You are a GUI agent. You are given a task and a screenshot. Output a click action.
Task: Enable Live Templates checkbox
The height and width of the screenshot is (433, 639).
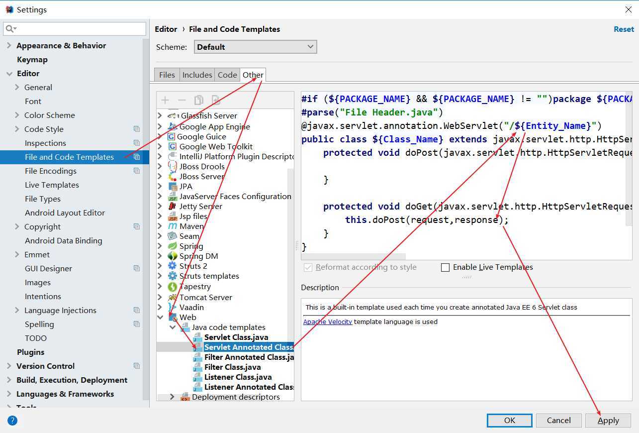click(x=446, y=267)
